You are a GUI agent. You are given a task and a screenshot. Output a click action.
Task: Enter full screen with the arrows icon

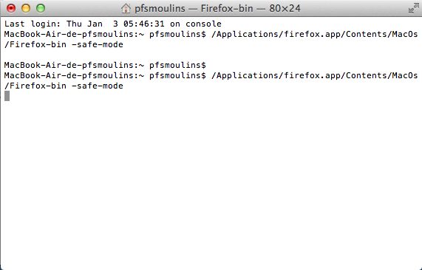[x=413, y=9]
